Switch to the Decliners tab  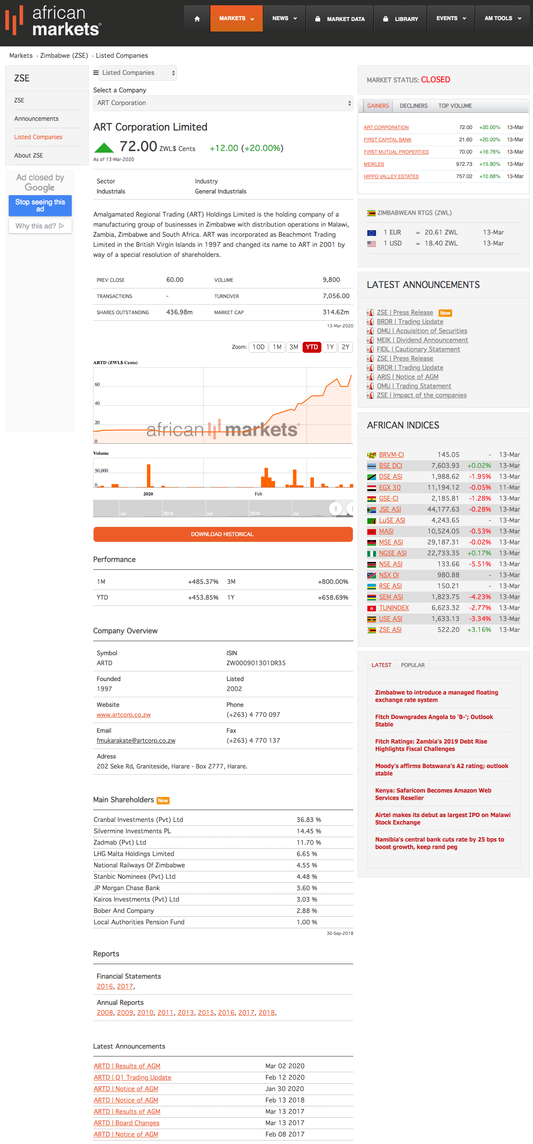[x=414, y=106]
